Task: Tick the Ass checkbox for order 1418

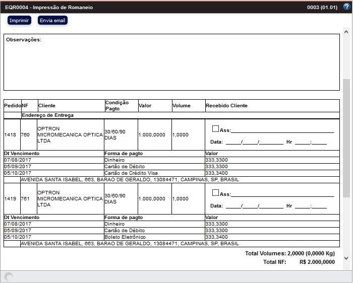Action: 215,129
